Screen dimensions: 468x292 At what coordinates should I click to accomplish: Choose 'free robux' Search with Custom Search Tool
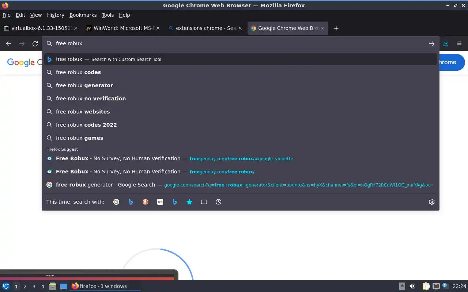pyautogui.click(x=241, y=59)
